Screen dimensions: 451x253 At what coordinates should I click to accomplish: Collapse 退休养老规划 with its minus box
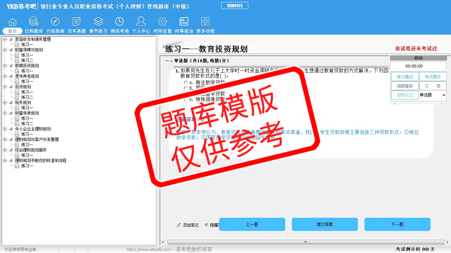pos(5,76)
